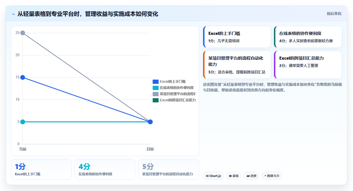
Task: Click the 进度 tag chip
Action: click(251, 176)
